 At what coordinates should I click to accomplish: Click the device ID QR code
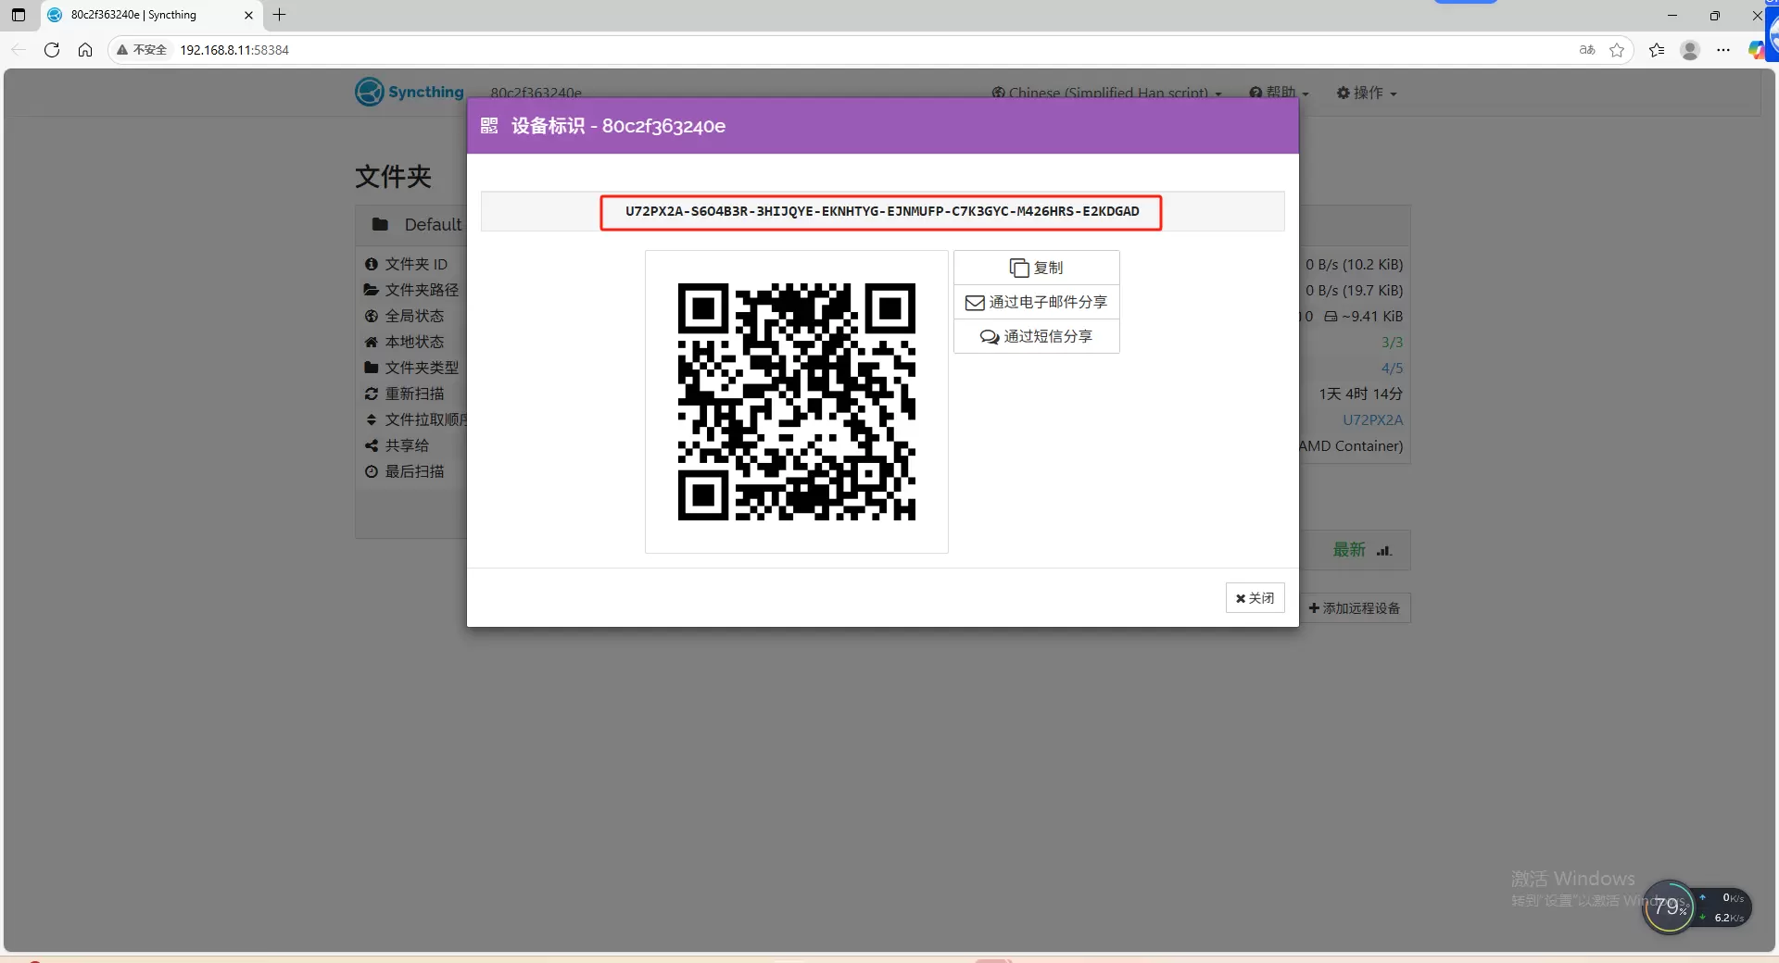point(796,402)
